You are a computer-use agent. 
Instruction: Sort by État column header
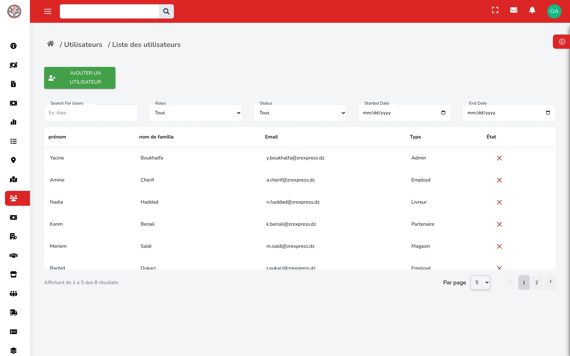[x=491, y=136]
